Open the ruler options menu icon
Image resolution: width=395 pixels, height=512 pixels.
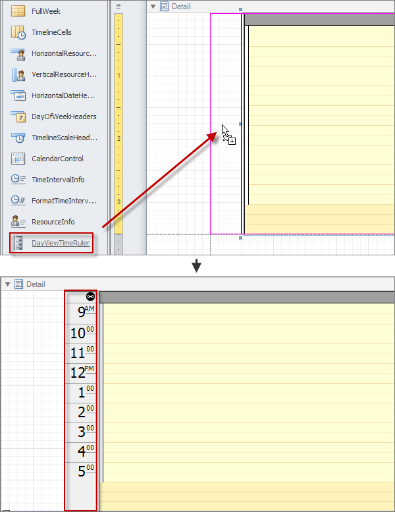118,6
